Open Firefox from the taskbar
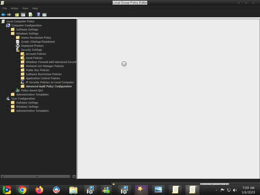 pos(39,190)
